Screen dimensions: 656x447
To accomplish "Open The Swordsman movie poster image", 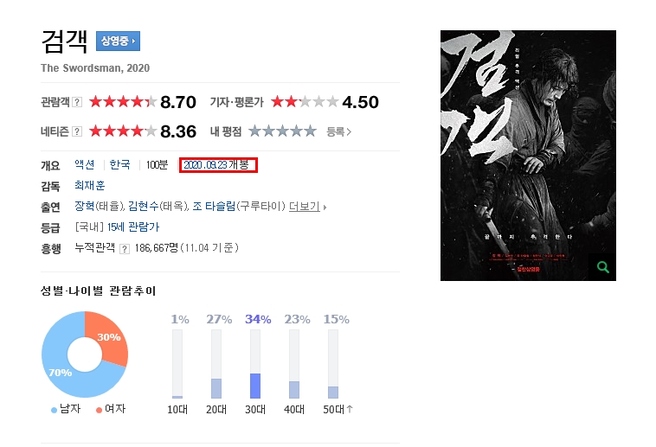I will coord(528,155).
